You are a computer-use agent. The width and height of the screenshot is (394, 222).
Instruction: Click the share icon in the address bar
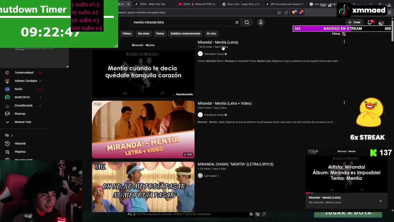click(286, 12)
